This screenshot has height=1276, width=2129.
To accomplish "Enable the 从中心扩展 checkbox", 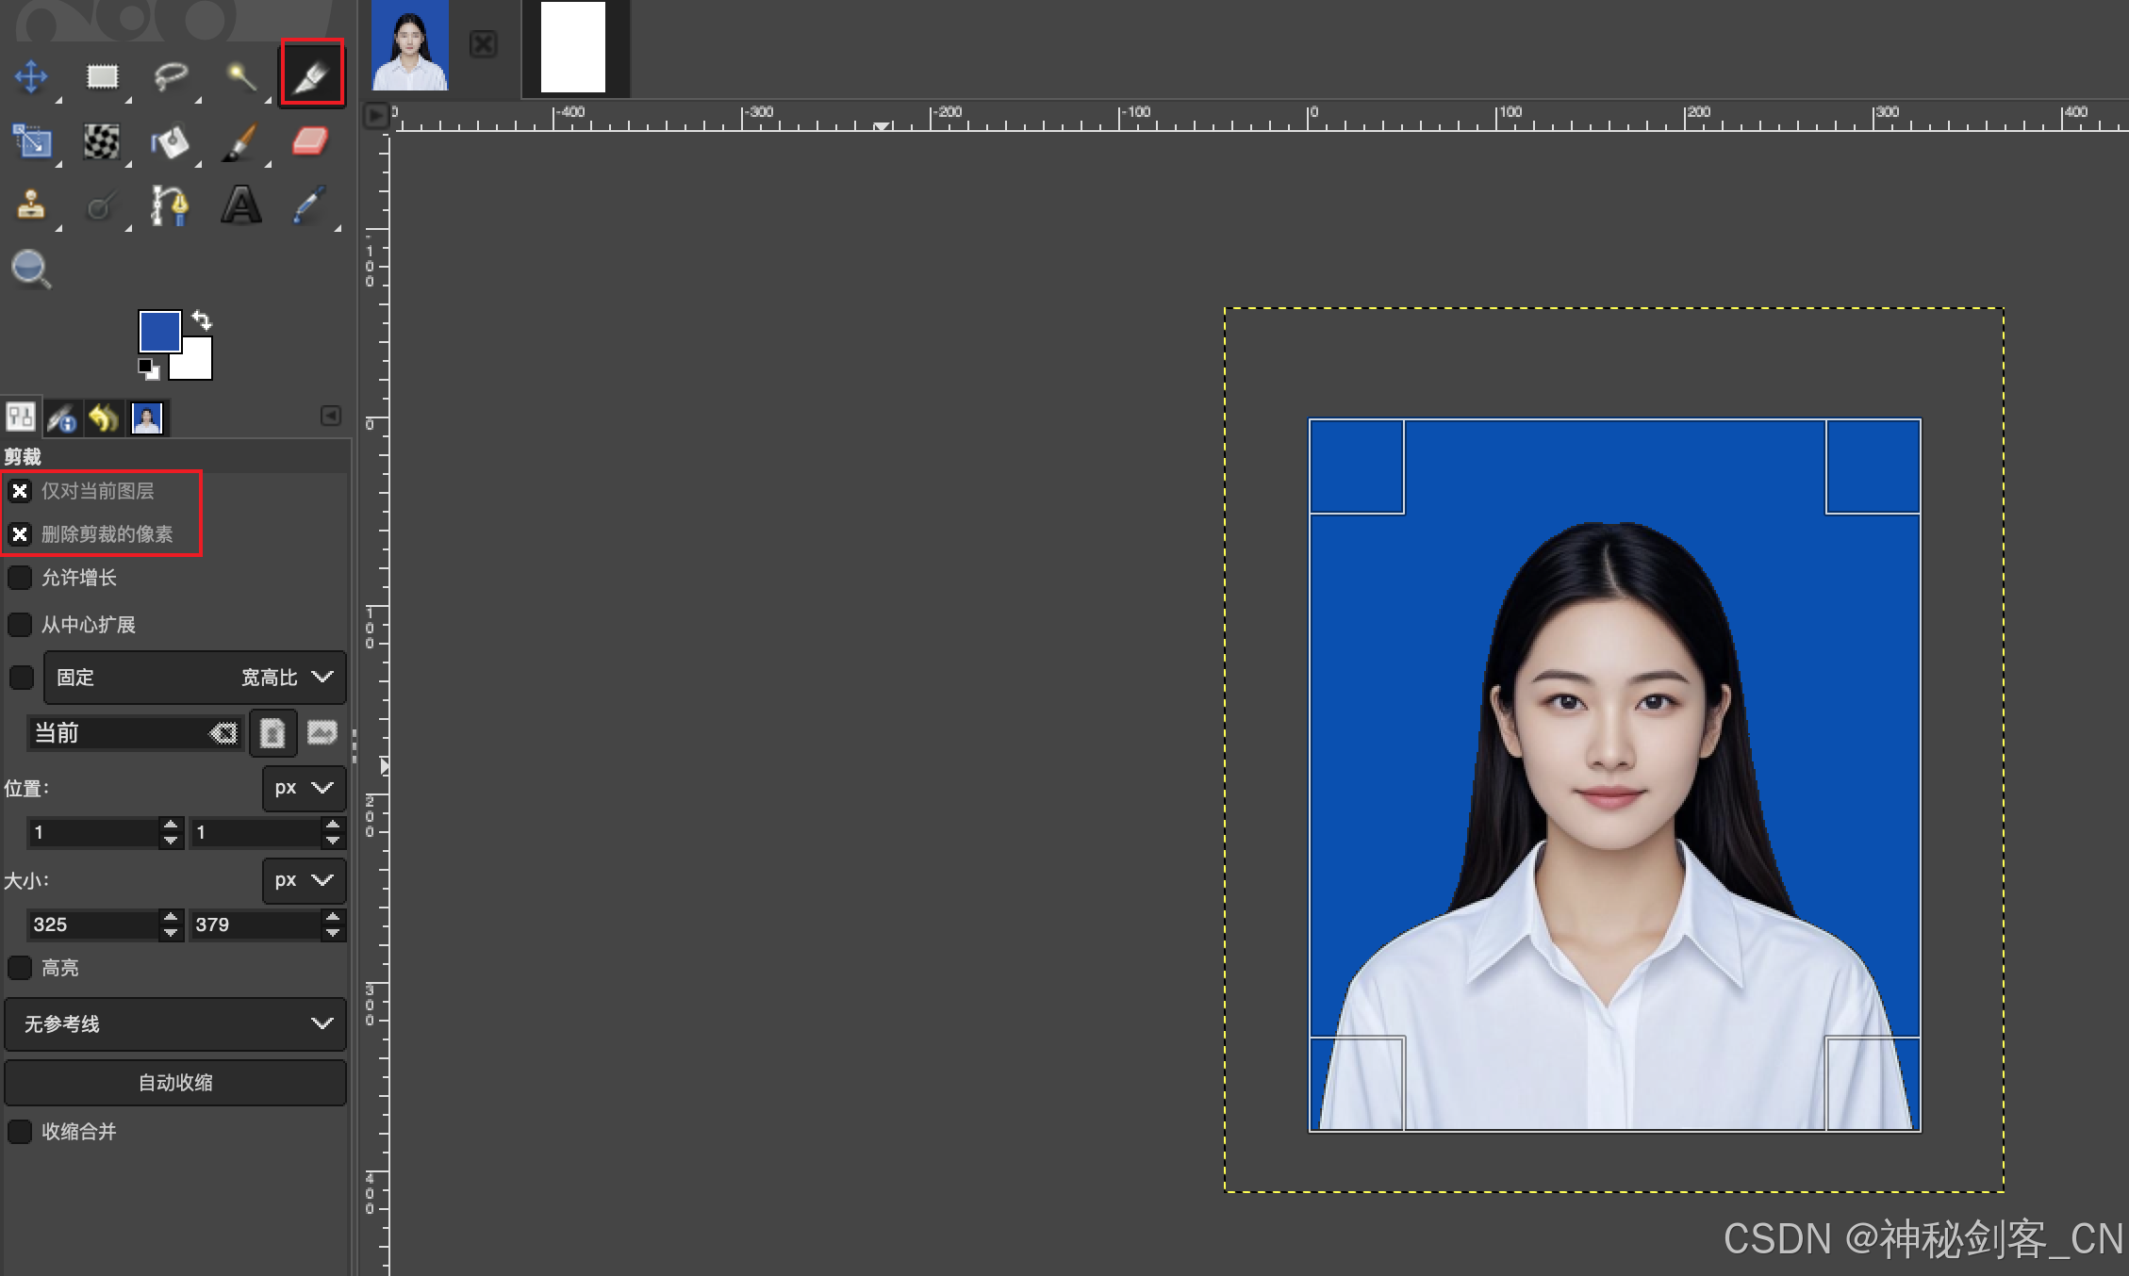I will (x=20, y=625).
